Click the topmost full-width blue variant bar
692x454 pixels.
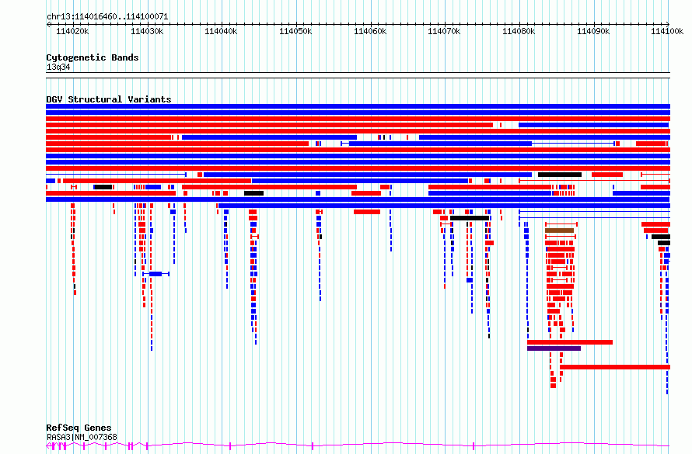point(358,106)
